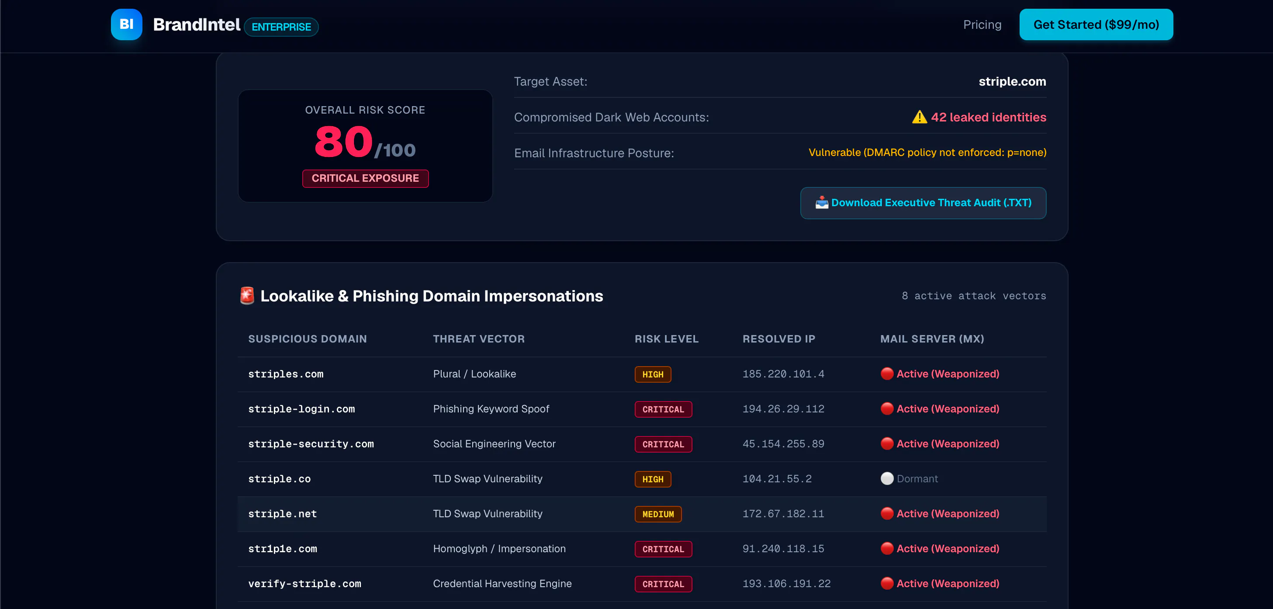The width and height of the screenshot is (1273, 609).
Task: Click the red status dot for str1p1e.com
Action: point(887,549)
